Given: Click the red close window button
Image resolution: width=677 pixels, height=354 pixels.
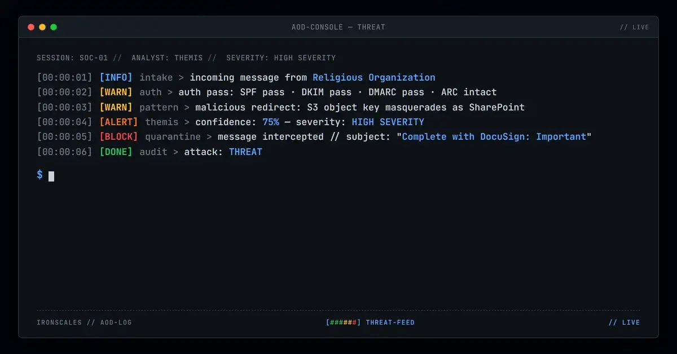Looking at the screenshot, I should (x=31, y=27).
